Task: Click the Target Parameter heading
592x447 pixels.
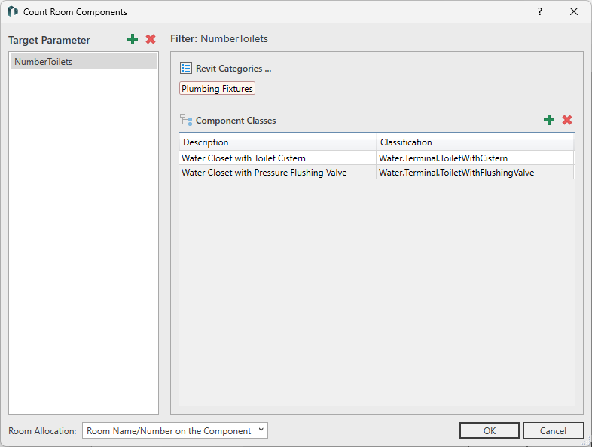Action: (49, 40)
